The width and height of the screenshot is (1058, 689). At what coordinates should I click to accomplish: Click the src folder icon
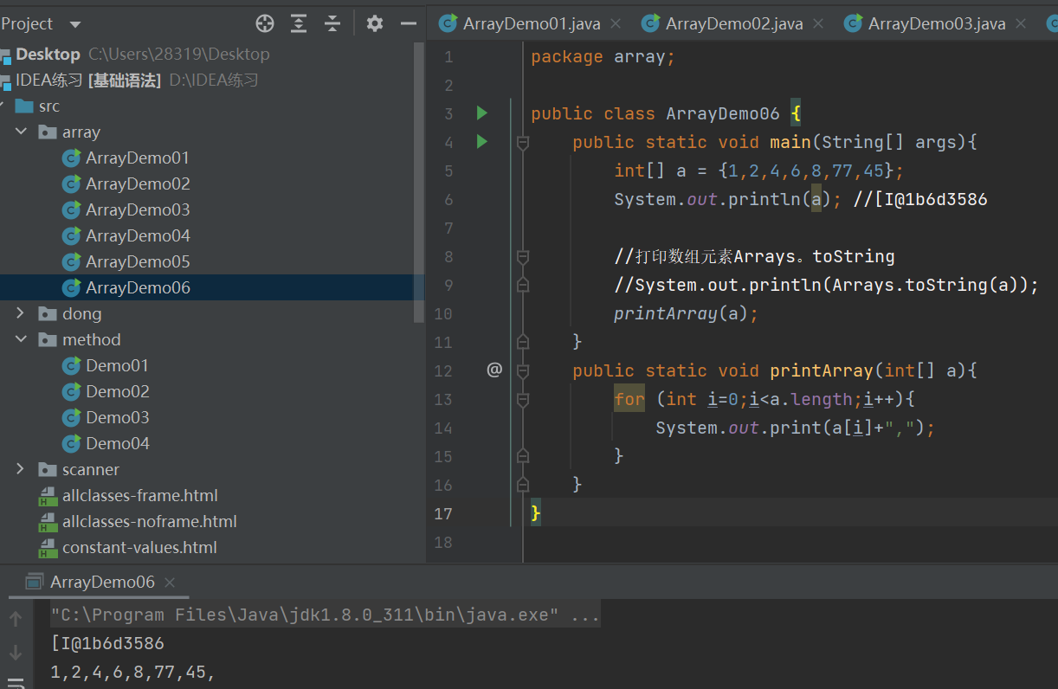pyautogui.click(x=24, y=106)
